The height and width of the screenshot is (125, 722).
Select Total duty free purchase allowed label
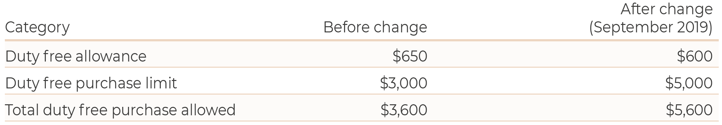pyautogui.click(x=120, y=110)
